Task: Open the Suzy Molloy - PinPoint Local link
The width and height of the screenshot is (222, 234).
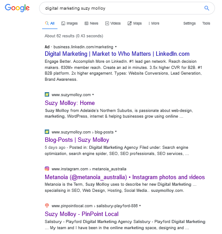Action: pos(82,214)
